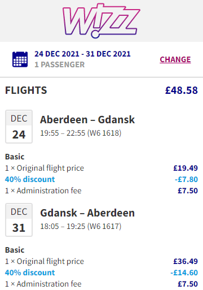This screenshot has height=290, width=203.
Task: Click the DEC 24 date badge
Action: (x=19, y=127)
